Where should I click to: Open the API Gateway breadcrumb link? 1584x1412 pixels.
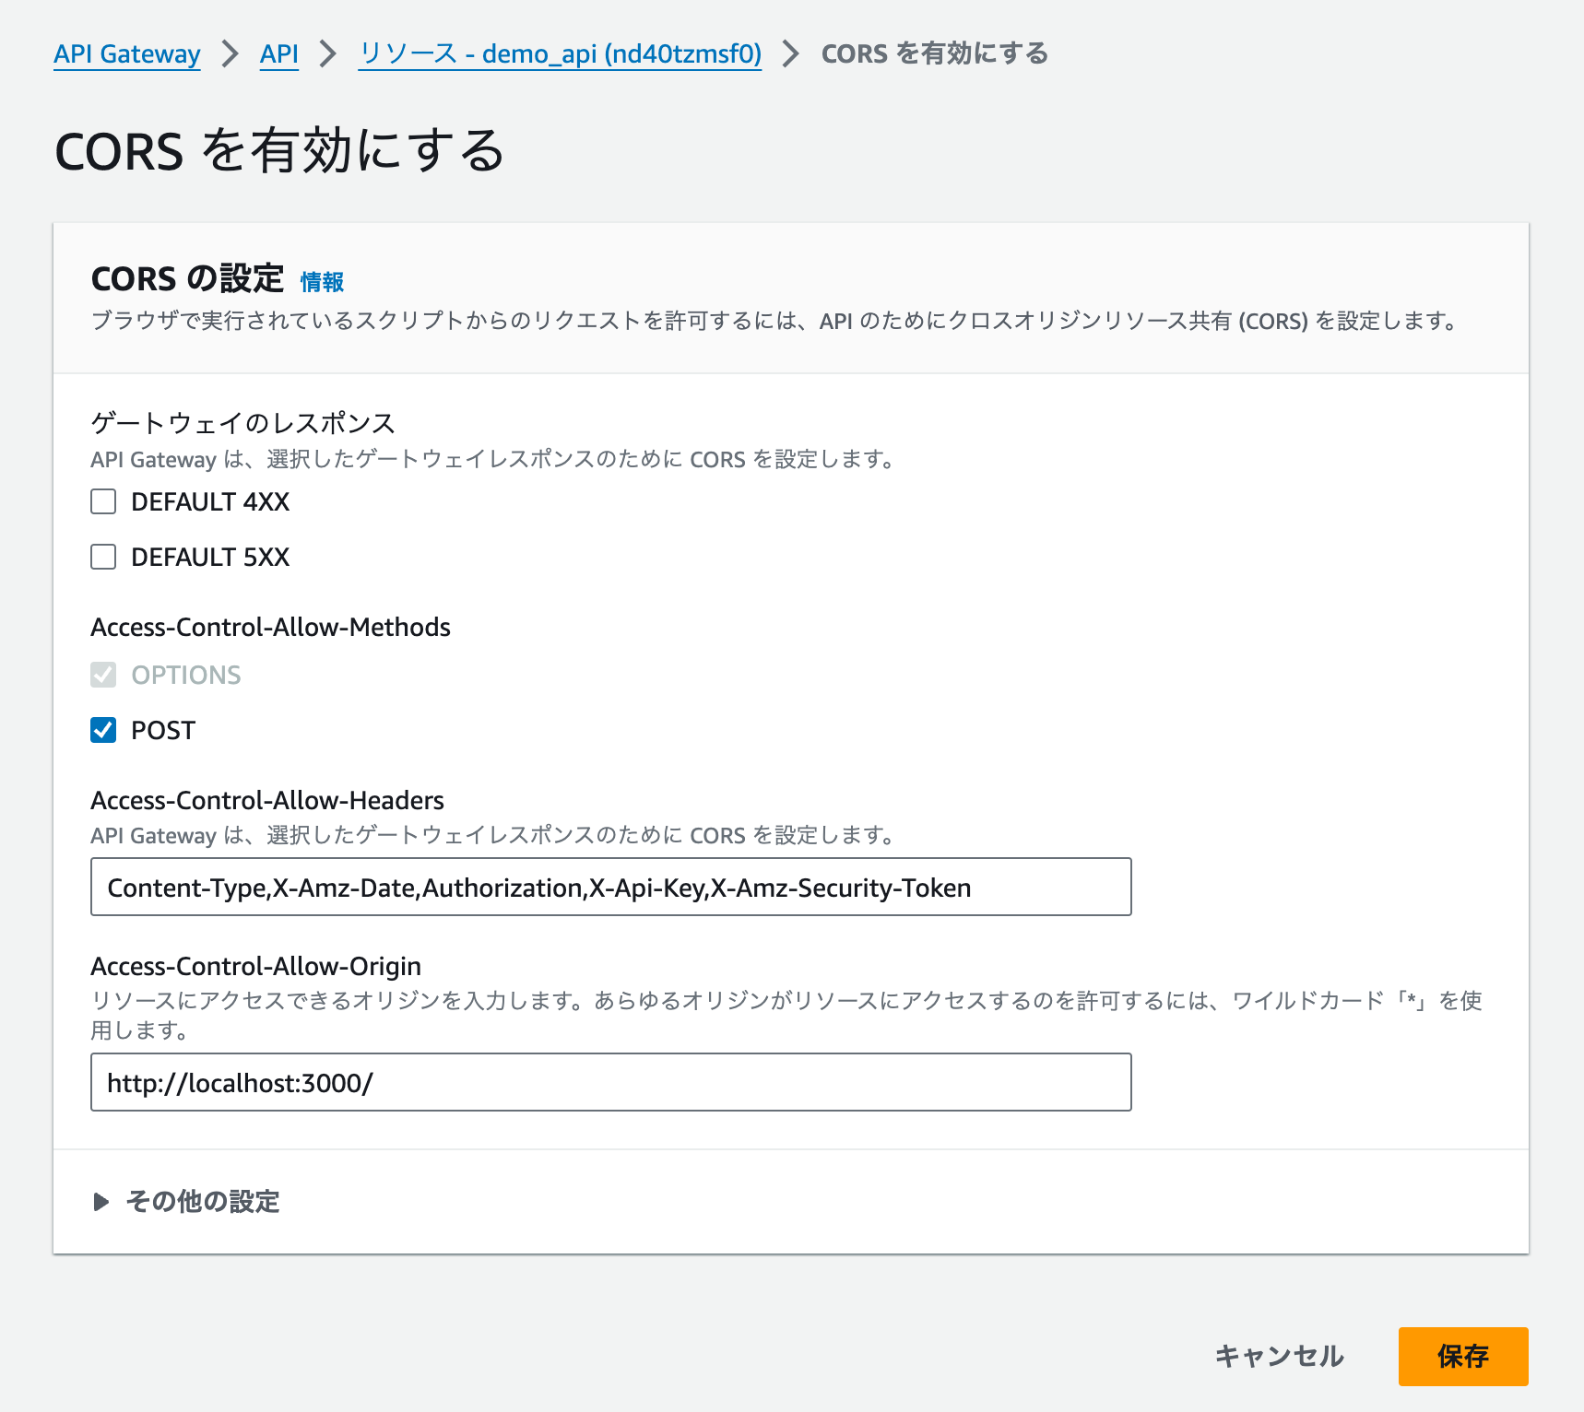click(127, 54)
